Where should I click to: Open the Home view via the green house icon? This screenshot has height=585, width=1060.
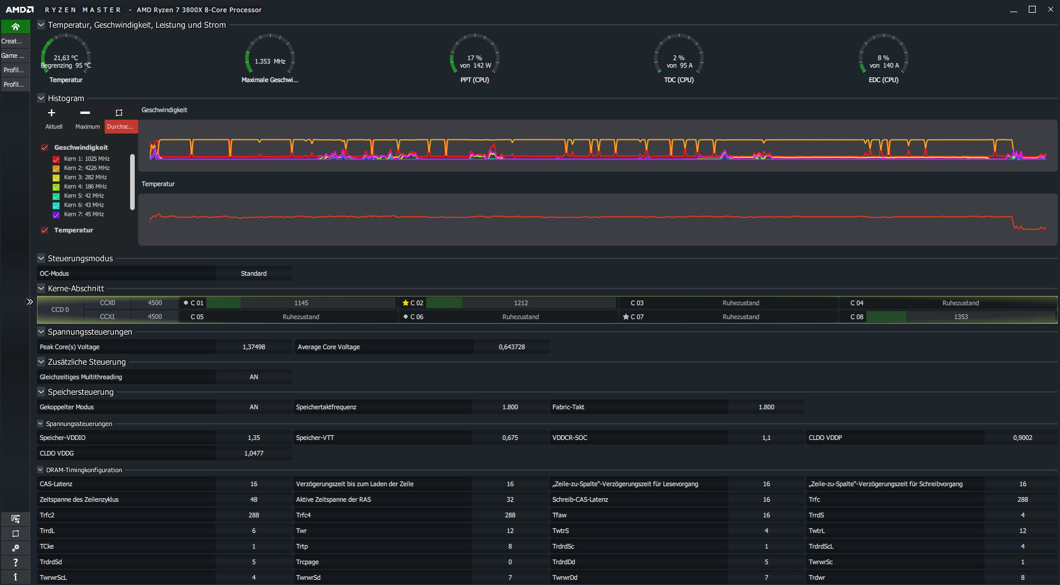click(15, 27)
